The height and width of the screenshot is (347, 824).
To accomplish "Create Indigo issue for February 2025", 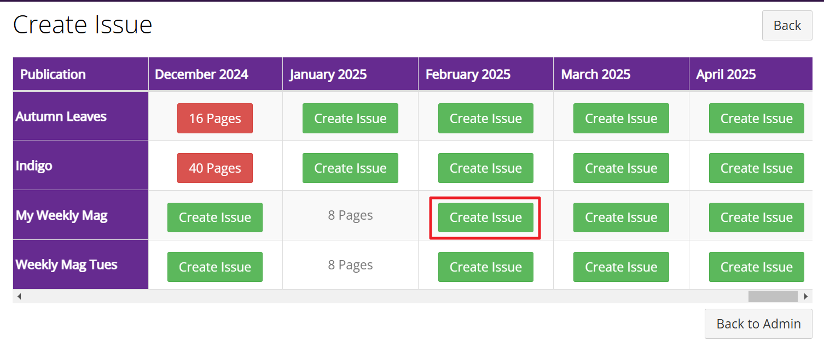I will (486, 168).
